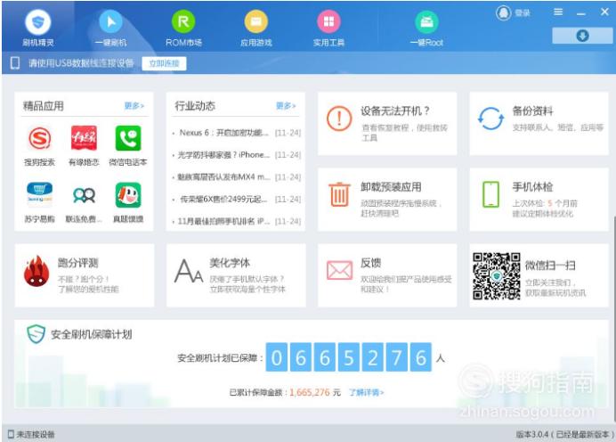Click the 跑分评测 AnTuTu flame icon
Viewport: 616px width, 442px height.
point(36,271)
